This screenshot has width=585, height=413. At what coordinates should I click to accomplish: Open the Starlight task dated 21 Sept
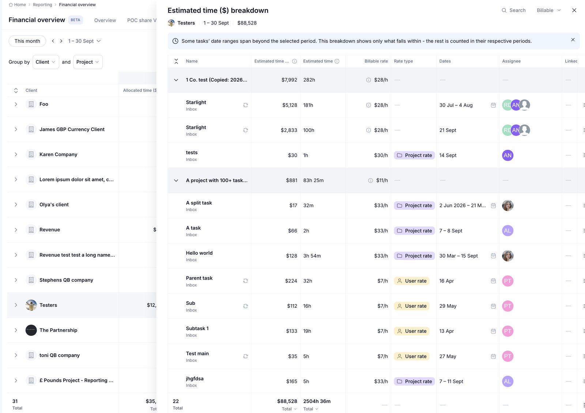pos(196,128)
